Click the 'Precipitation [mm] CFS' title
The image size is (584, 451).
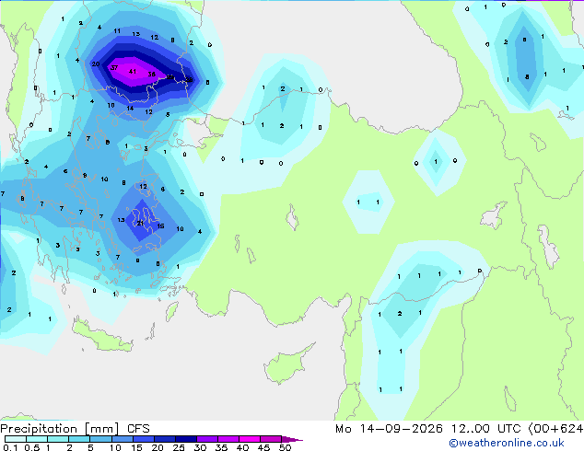tap(75, 429)
